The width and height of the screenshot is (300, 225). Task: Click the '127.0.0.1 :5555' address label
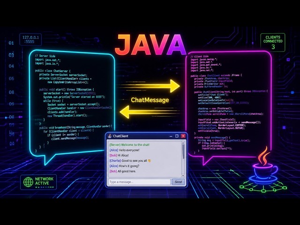tap(30, 39)
